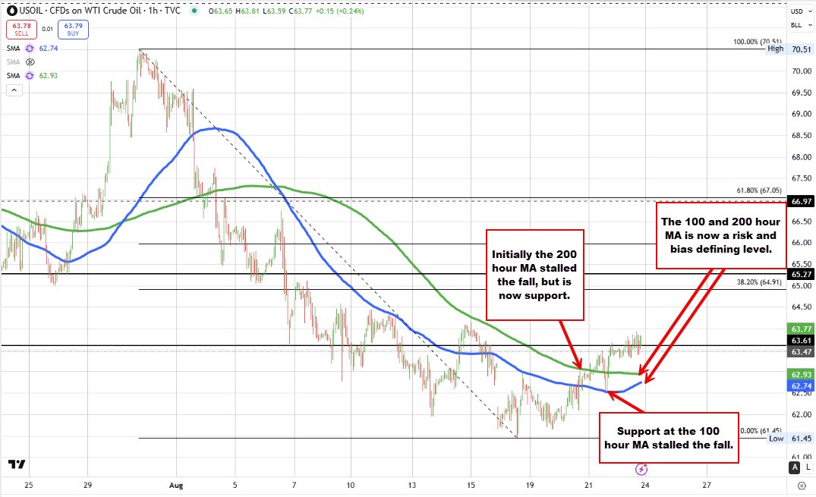
Task: Select the green SMA 62.93 legend entry
Action: (x=32, y=75)
